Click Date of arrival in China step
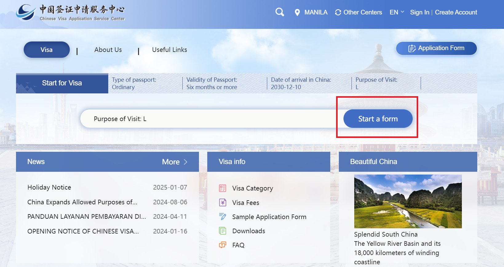The image size is (504, 267). [x=301, y=83]
